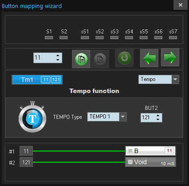Decrease the BUT2 value stepper
Image resolution: width=189 pixels, height=186 pixels.
tap(158, 119)
